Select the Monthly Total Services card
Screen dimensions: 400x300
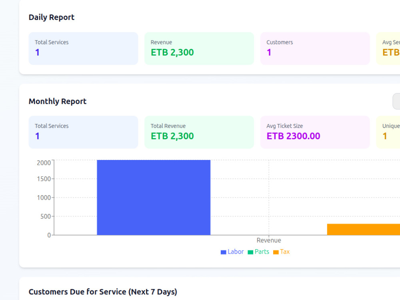tap(84, 132)
